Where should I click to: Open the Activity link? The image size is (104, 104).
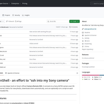tap(87, 38)
